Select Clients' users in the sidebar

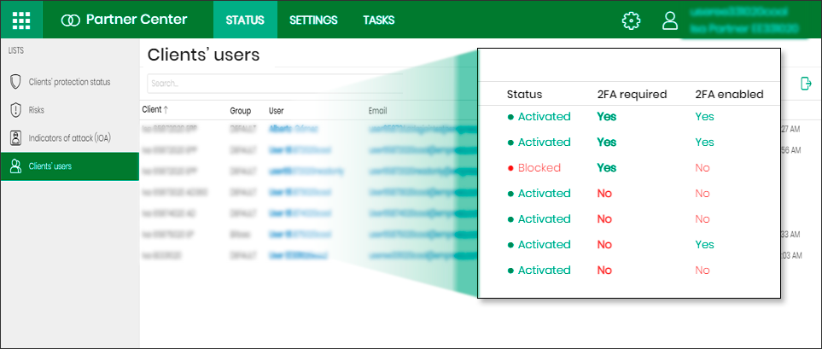pos(70,166)
